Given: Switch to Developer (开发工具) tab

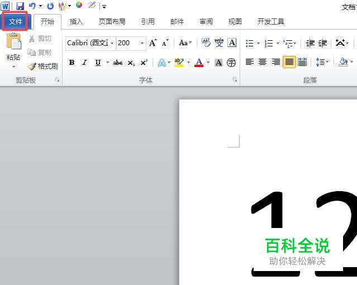Looking at the screenshot, I should 271,22.
